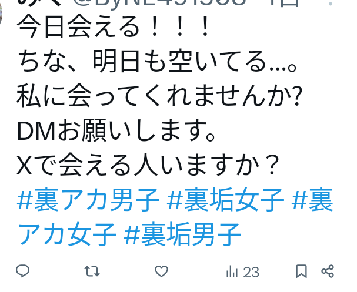The image size is (357, 292).
Task: Open the more options dots menu
Action: pos(331,4)
